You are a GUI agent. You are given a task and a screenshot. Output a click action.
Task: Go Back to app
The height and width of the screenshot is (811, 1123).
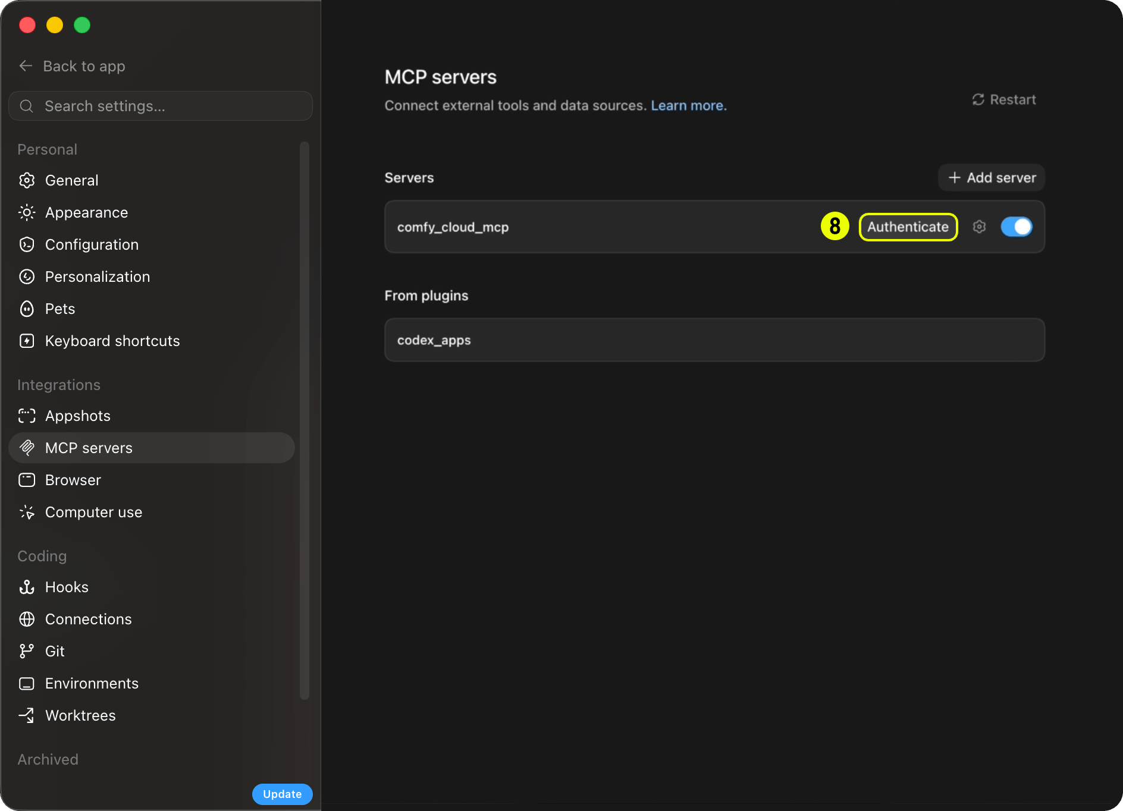pos(72,66)
